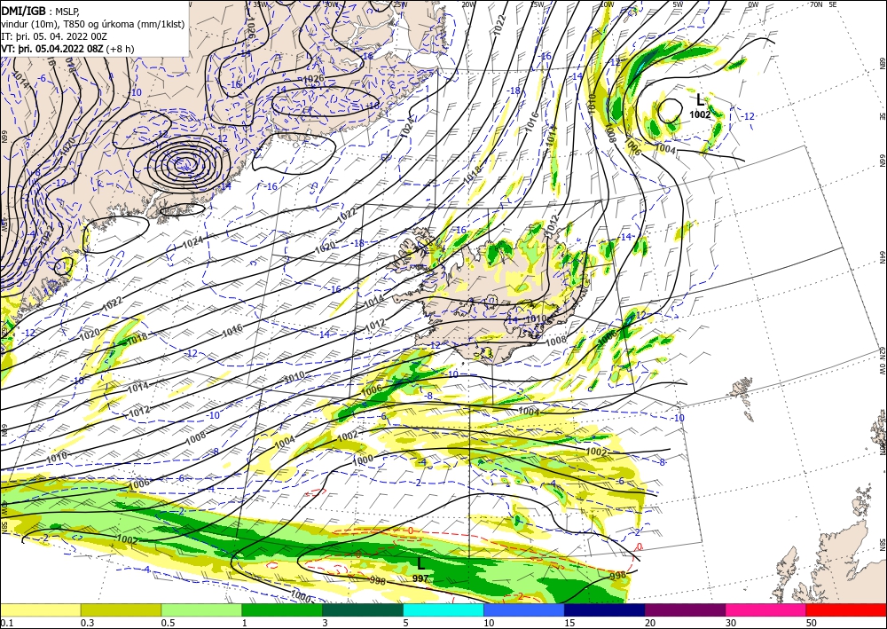Click the legend scale label 5
The image size is (887, 629).
tap(406, 623)
